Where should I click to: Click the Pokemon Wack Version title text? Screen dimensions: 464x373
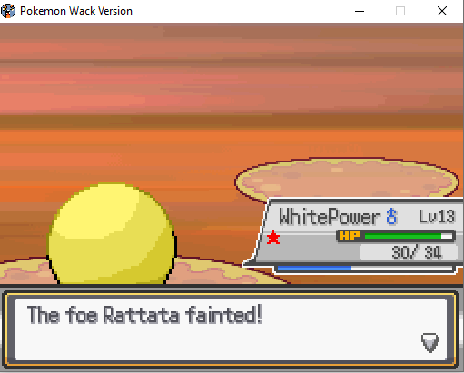point(76,11)
